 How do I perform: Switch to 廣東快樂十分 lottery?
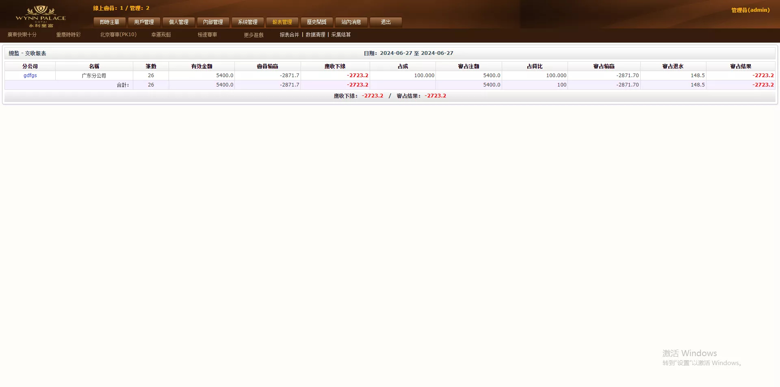[x=22, y=35]
